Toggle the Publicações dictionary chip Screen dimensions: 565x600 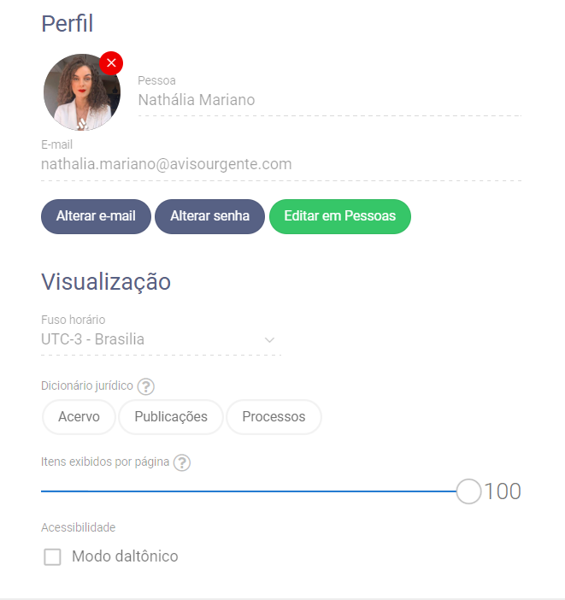pos(171,417)
